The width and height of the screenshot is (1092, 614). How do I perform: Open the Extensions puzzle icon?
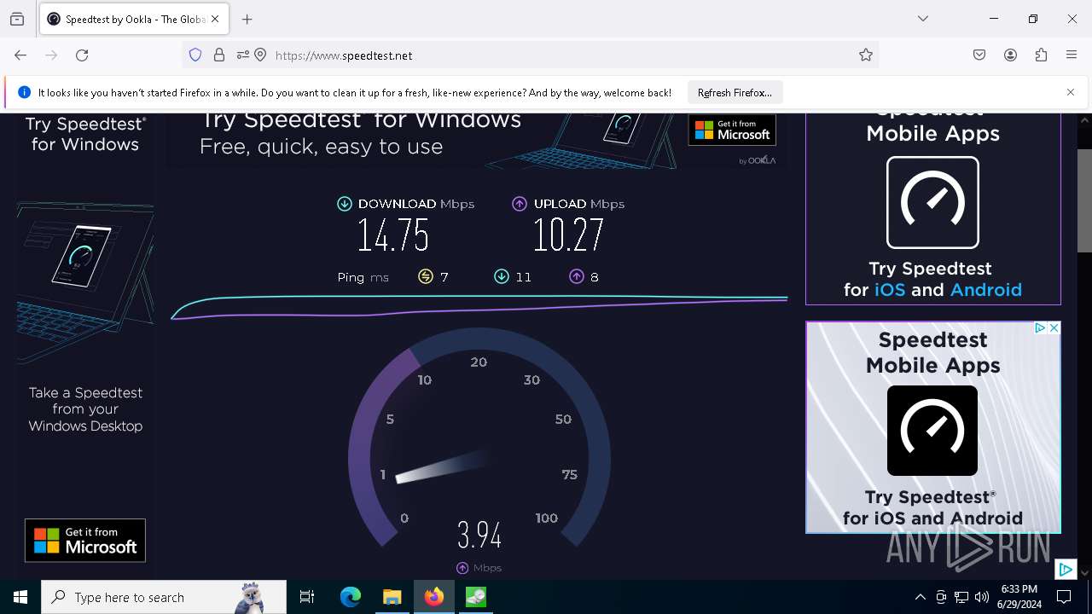1041,55
